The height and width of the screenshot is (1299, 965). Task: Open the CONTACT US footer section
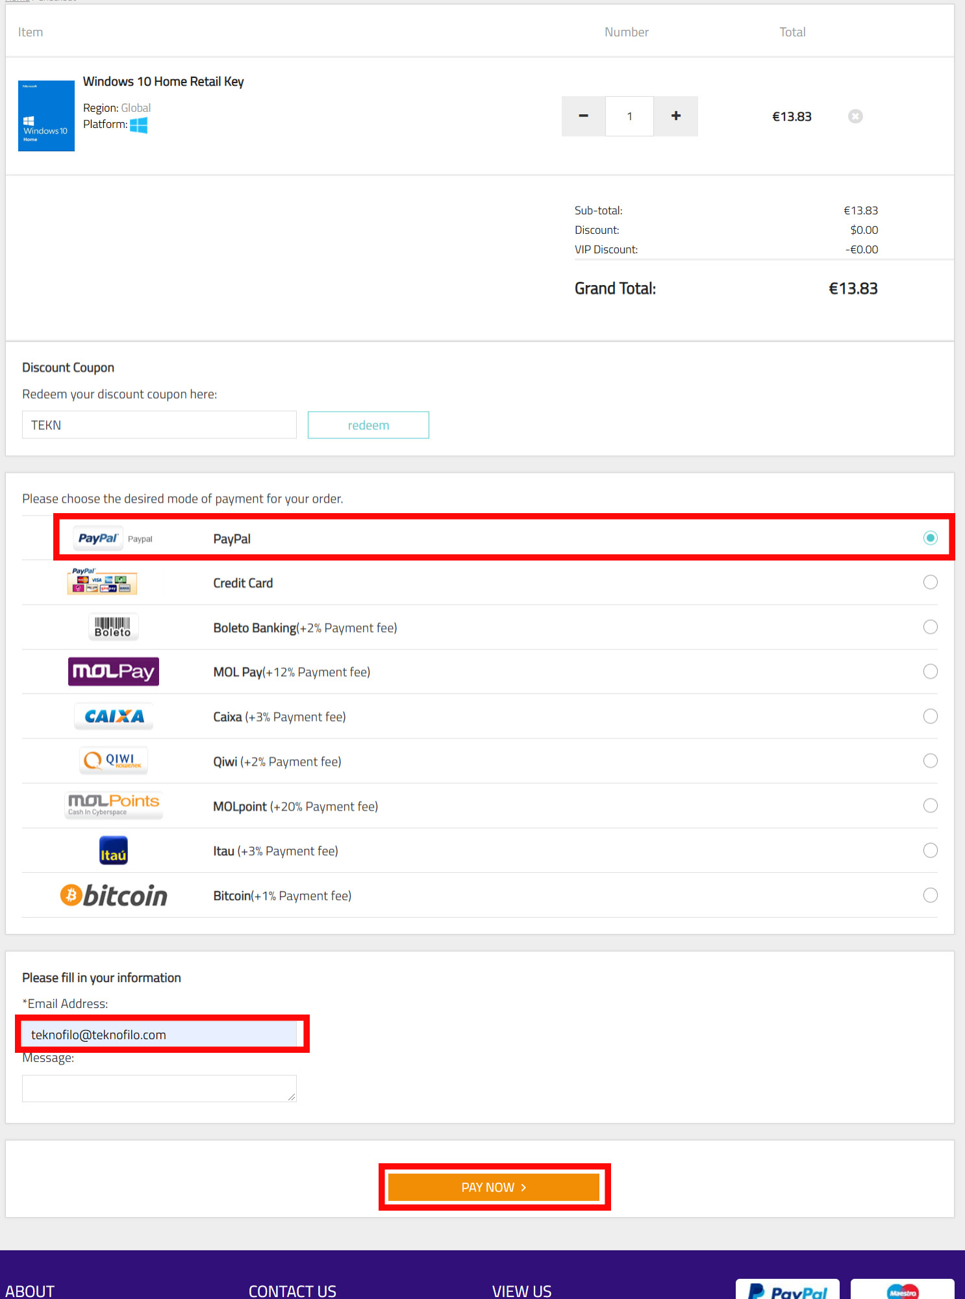coord(292,1291)
